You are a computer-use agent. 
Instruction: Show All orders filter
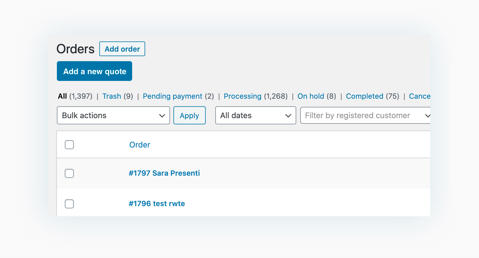coord(63,96)
